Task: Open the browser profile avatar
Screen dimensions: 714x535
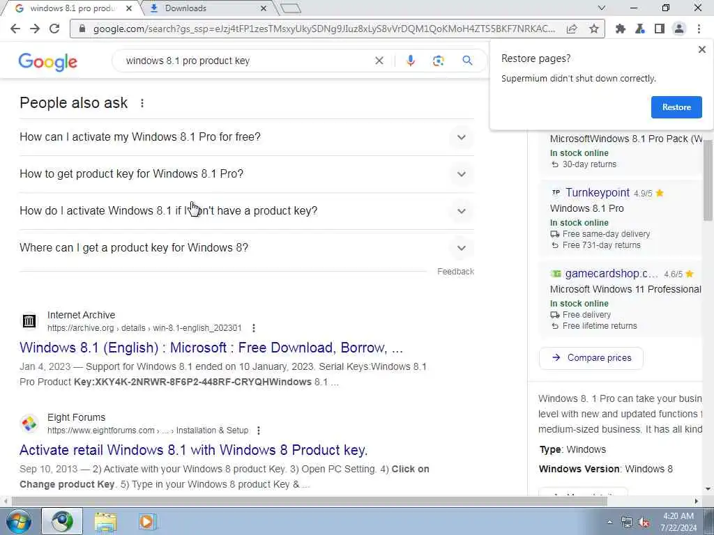Action: (x=679, y=29)
